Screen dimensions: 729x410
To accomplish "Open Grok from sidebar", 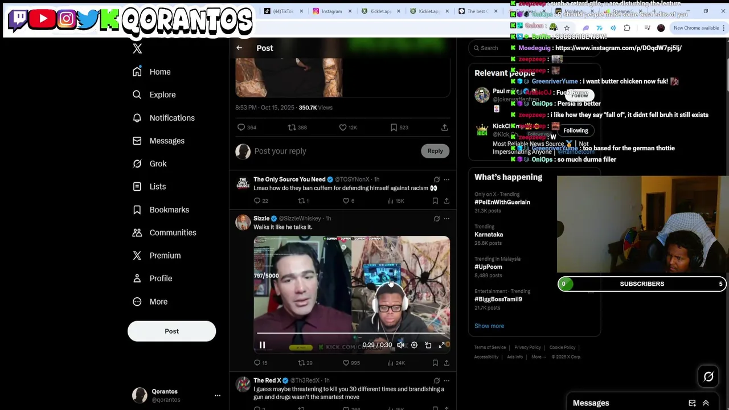I will [150, 163].
